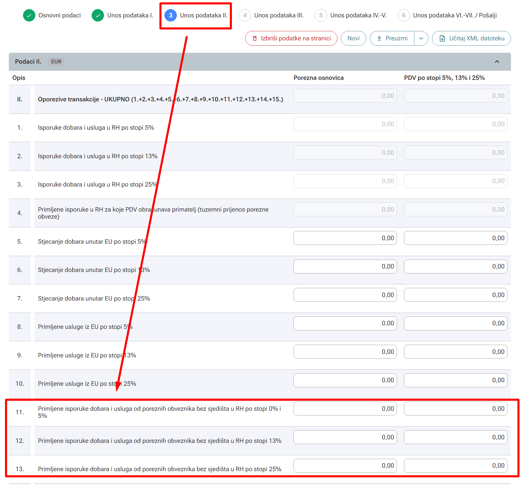
Task: Collapse the Podaci II. section with the chevron
Action: (497, 62)
